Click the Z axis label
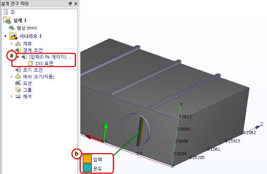The height and width of the screenshot is (174, 267). (x=262, y=124)
